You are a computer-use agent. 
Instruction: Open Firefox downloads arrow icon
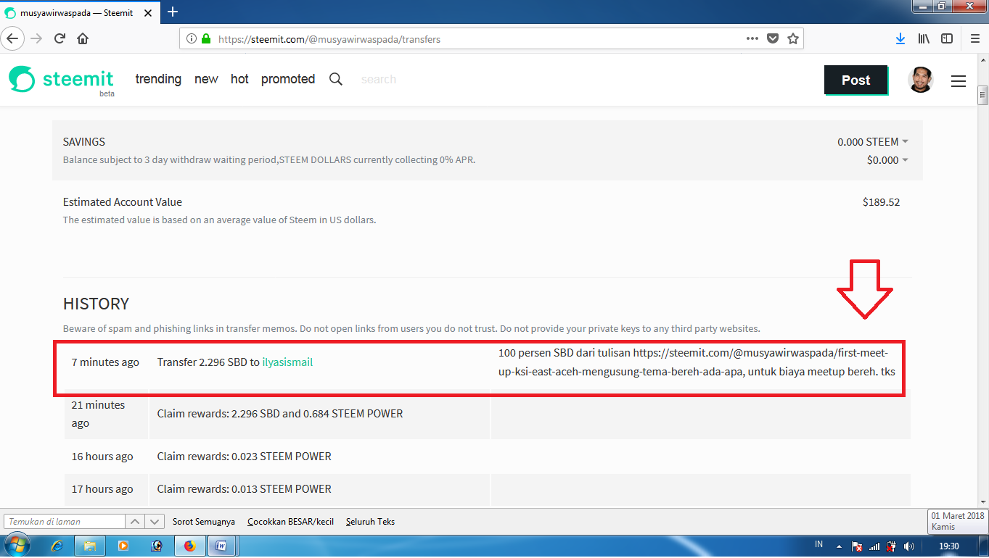point(900,38)
